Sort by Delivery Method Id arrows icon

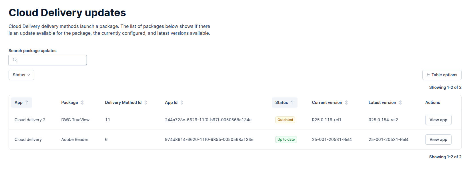pyautogui.click(x=146, y=103)
